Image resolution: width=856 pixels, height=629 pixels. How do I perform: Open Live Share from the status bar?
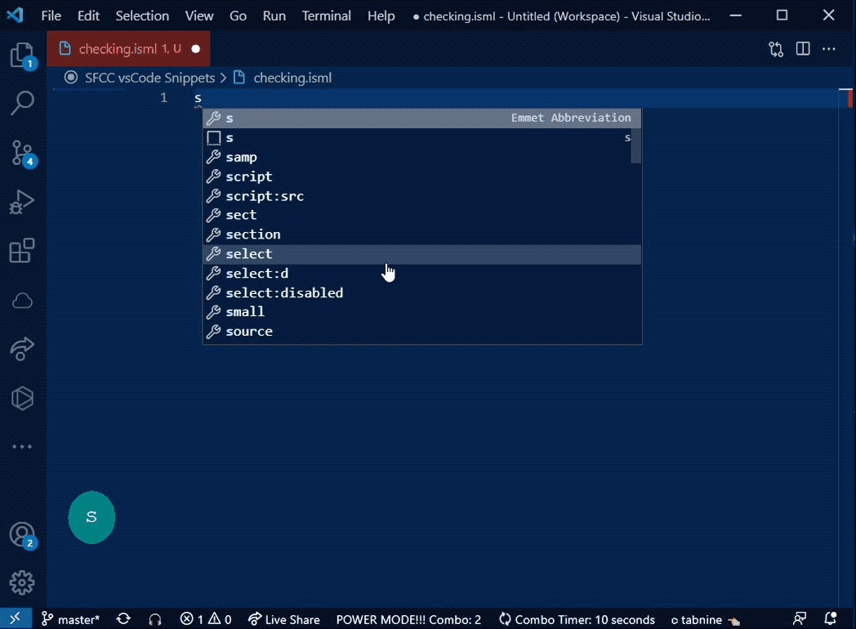pyautogui.click(x=284, y=619)
